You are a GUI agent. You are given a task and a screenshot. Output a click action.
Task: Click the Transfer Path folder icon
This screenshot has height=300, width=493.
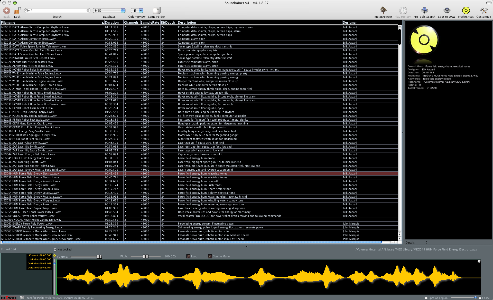pyautogui.click(x=22, y=298)
